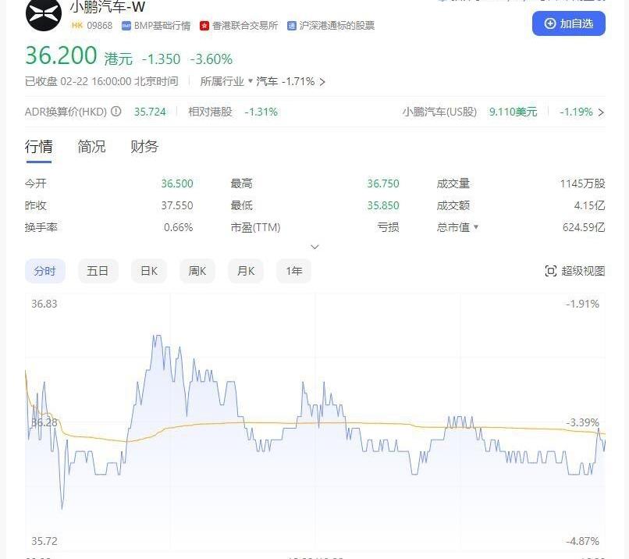
Task: Add the stock via 加自选 button
Action: coord(568,23)
